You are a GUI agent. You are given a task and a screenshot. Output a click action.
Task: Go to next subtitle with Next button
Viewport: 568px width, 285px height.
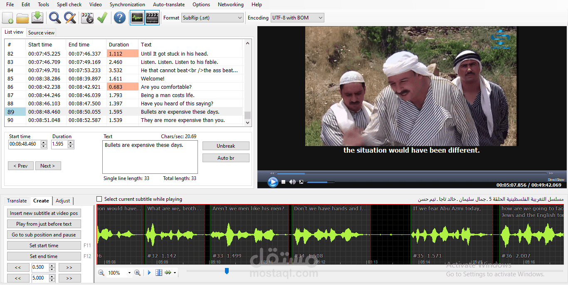(48, 166)
